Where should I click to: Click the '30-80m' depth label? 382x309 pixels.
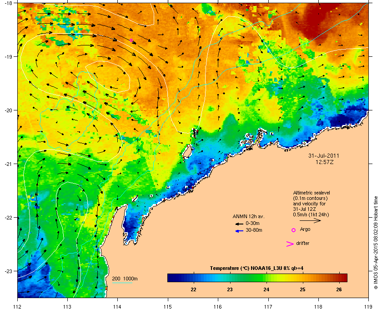click(x=254, y=230)
